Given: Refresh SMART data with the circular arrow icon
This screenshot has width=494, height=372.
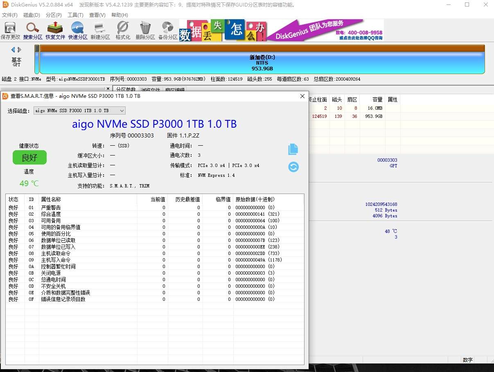Looking at the screenshot, I should coord(293,167).
